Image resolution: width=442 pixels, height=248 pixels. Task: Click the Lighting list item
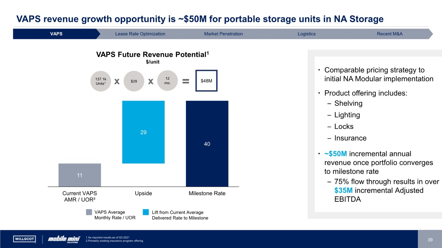click(x=347, y=115)
